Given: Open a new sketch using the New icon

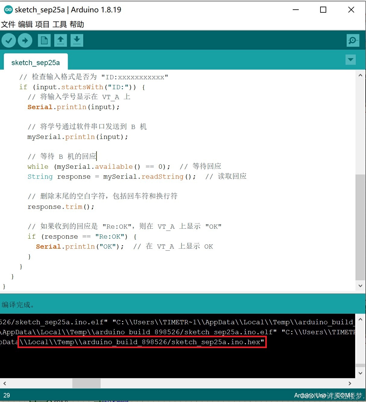Looking at the screenshot, I should click(x=44, y=40).
